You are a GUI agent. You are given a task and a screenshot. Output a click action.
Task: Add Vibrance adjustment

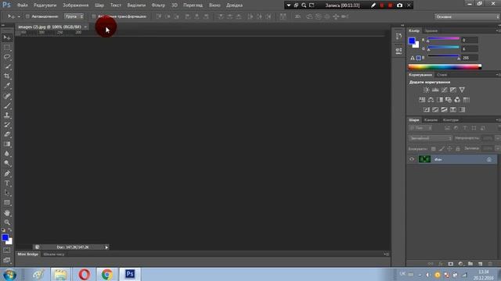click(462, 90)
